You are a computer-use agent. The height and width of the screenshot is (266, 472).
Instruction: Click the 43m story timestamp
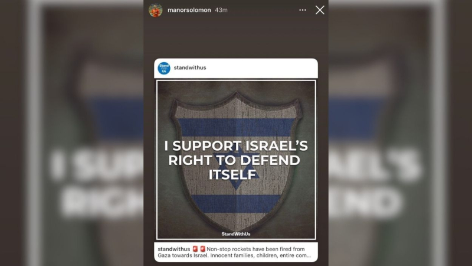(221, 10)
